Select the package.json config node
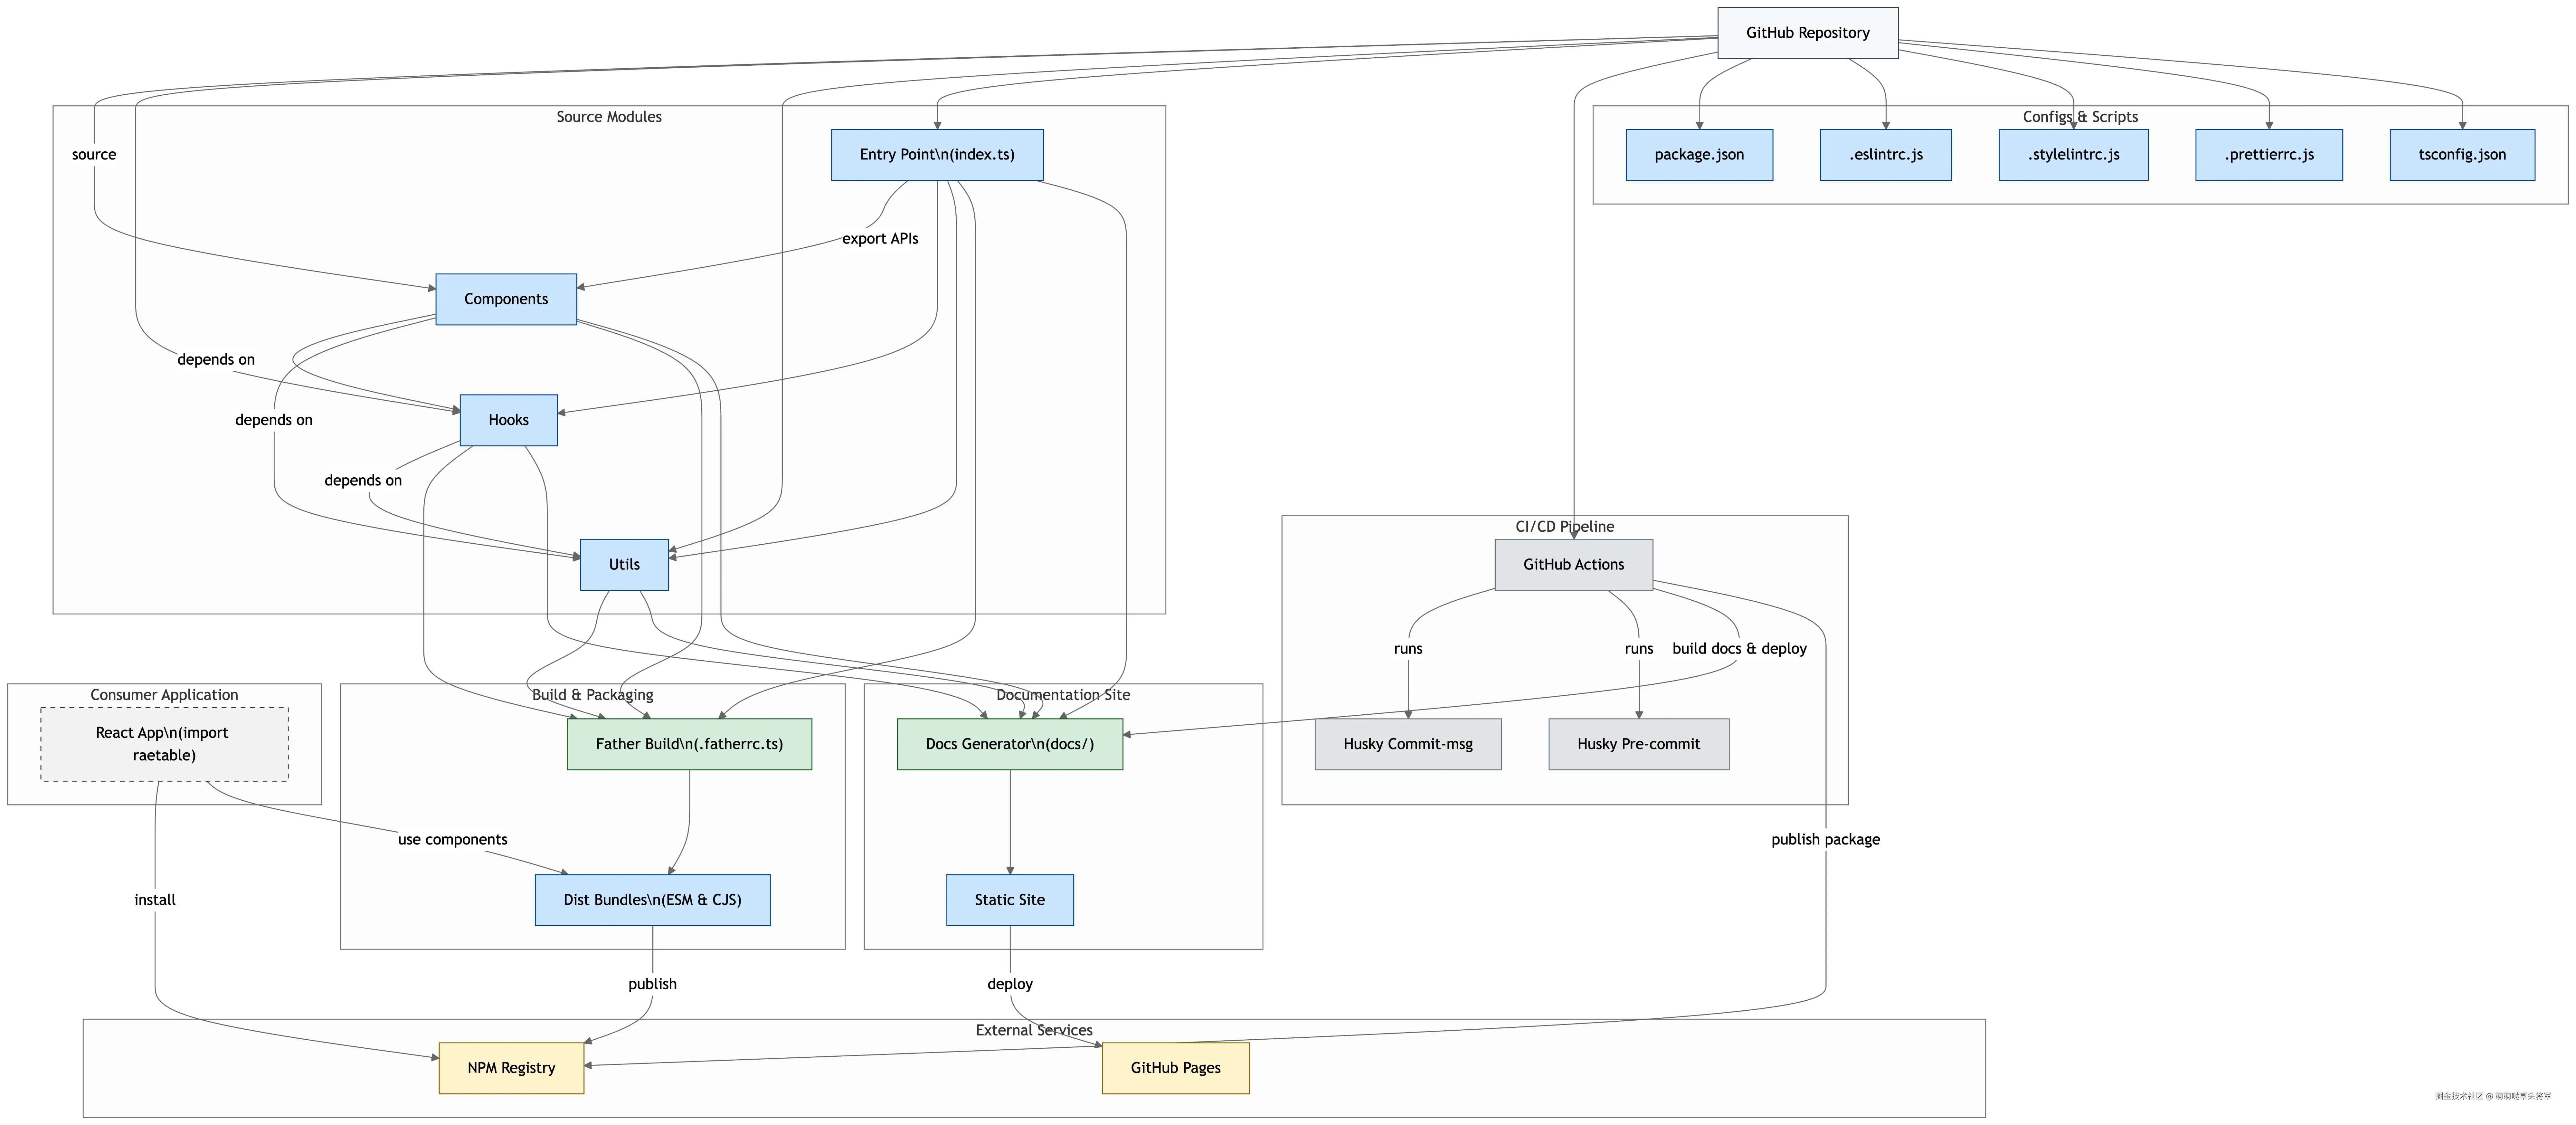Screen dimensions: 2576x1125 tap(1699, 155)
